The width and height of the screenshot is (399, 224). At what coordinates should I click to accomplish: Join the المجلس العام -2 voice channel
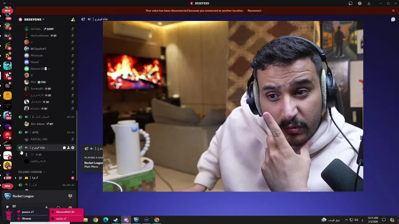point(47,117)
